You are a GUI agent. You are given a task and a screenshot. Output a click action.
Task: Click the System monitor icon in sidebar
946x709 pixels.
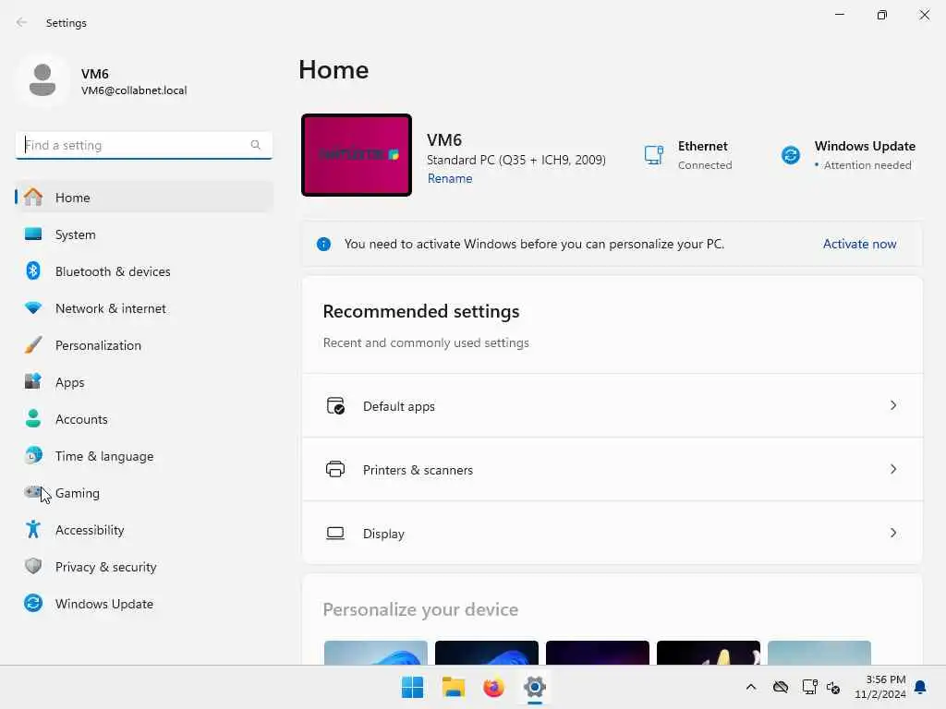(x=33, y=234)
